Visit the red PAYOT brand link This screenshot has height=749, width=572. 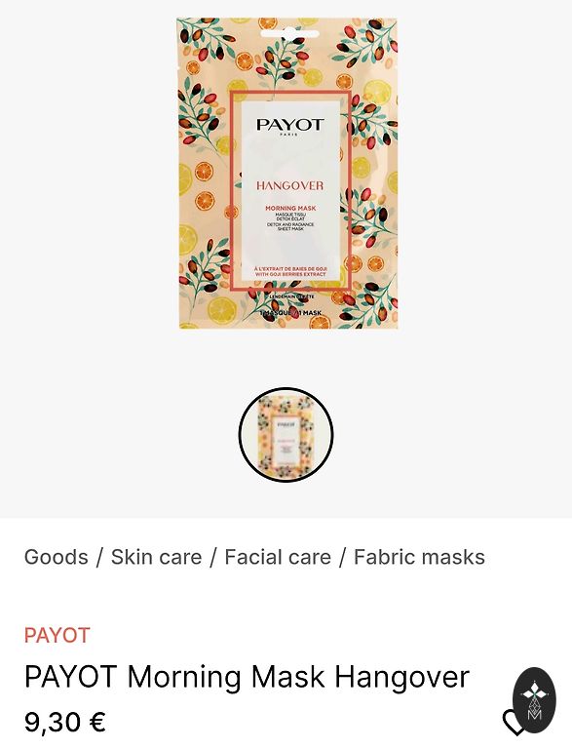click(x=57, y=635)
